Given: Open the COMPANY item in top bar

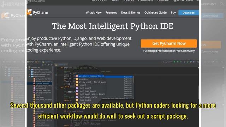Looking at the screenshot, I should pyautogui.click(x=163, y=1).
